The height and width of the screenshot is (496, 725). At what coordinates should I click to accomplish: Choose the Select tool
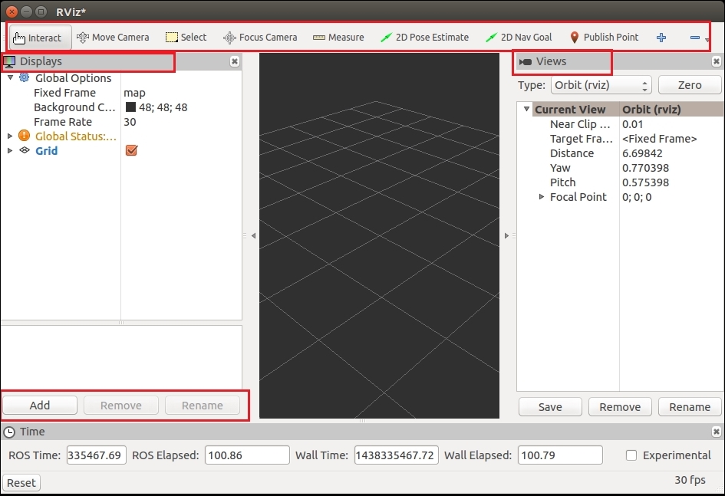pyautogui.click(x=186, y=38)
